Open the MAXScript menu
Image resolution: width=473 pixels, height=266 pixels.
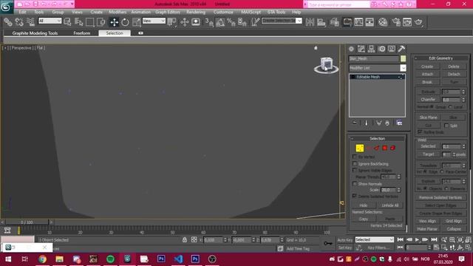[x=251, y=12]
